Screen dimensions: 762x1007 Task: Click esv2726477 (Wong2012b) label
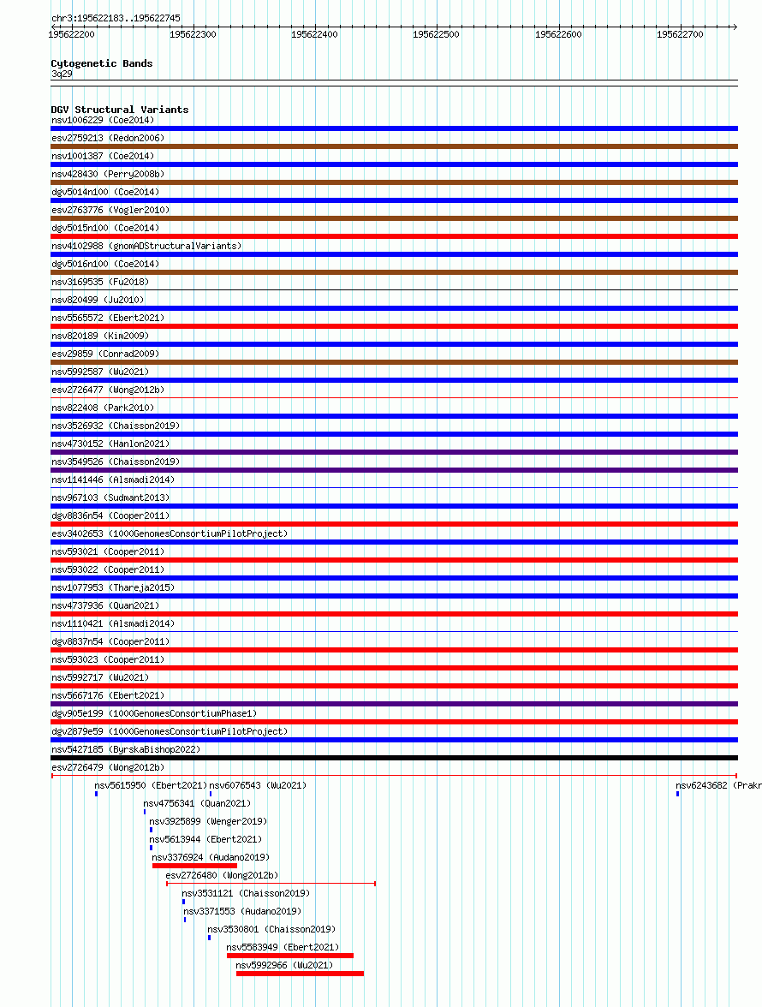coord(108,390)
